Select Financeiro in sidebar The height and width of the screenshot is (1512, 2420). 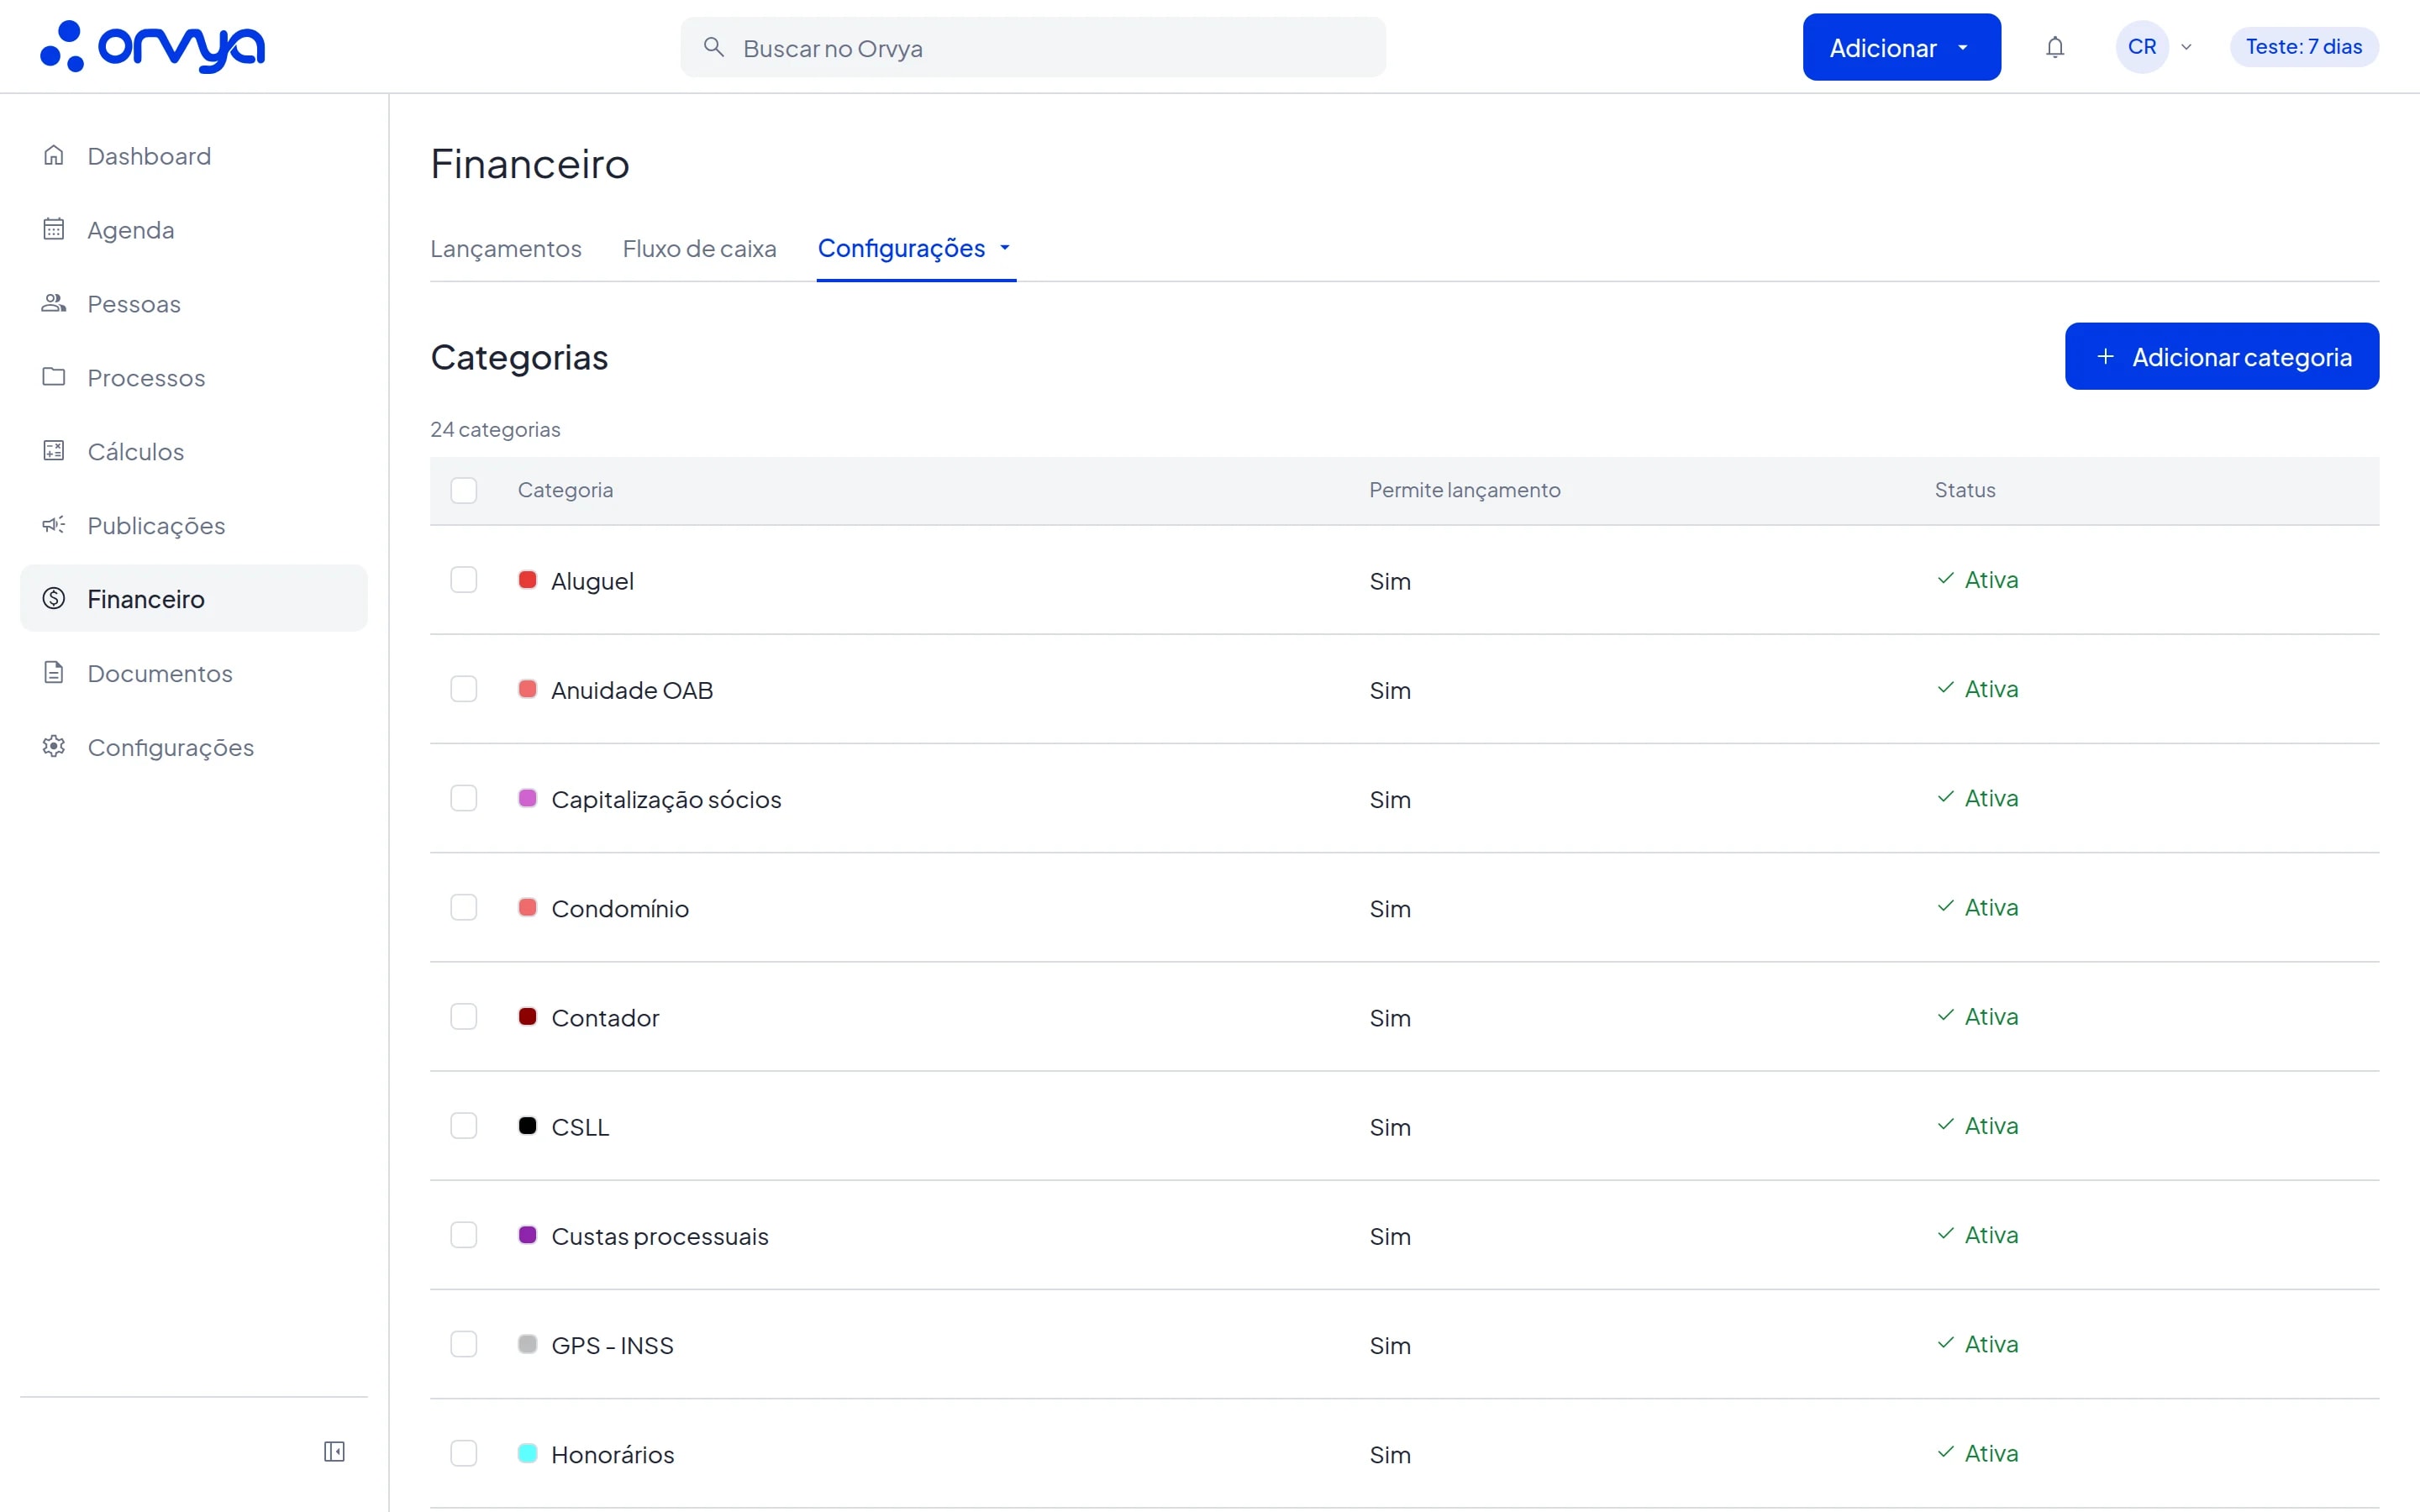194,598
